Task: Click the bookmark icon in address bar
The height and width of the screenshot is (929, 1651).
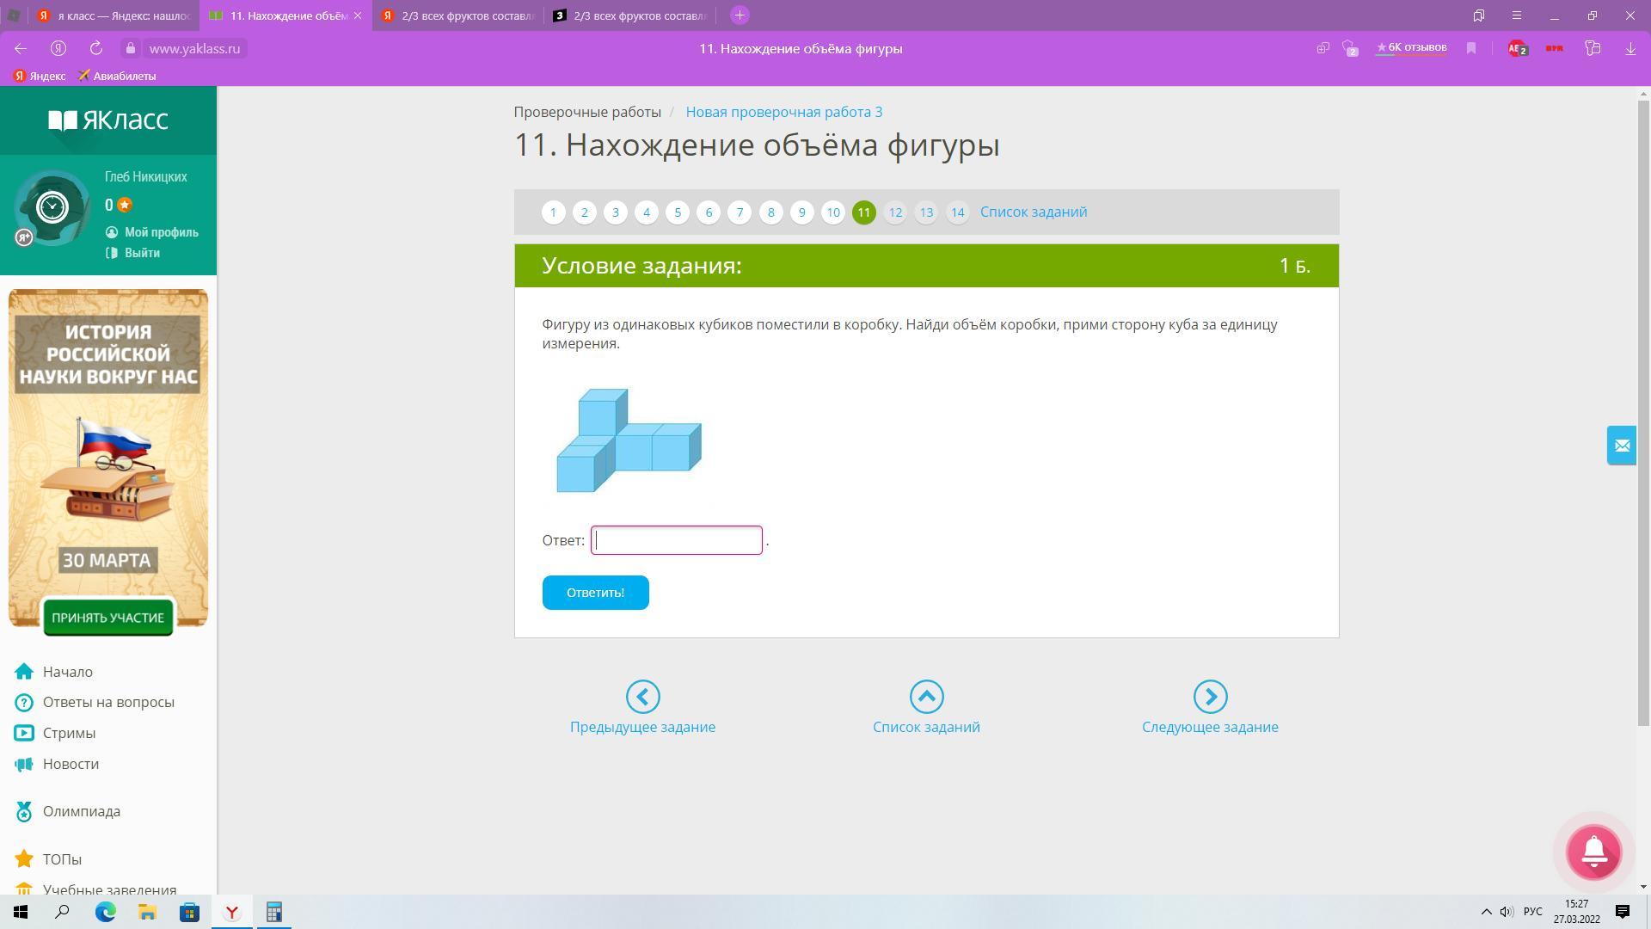Action: (x=1471, y=49)
